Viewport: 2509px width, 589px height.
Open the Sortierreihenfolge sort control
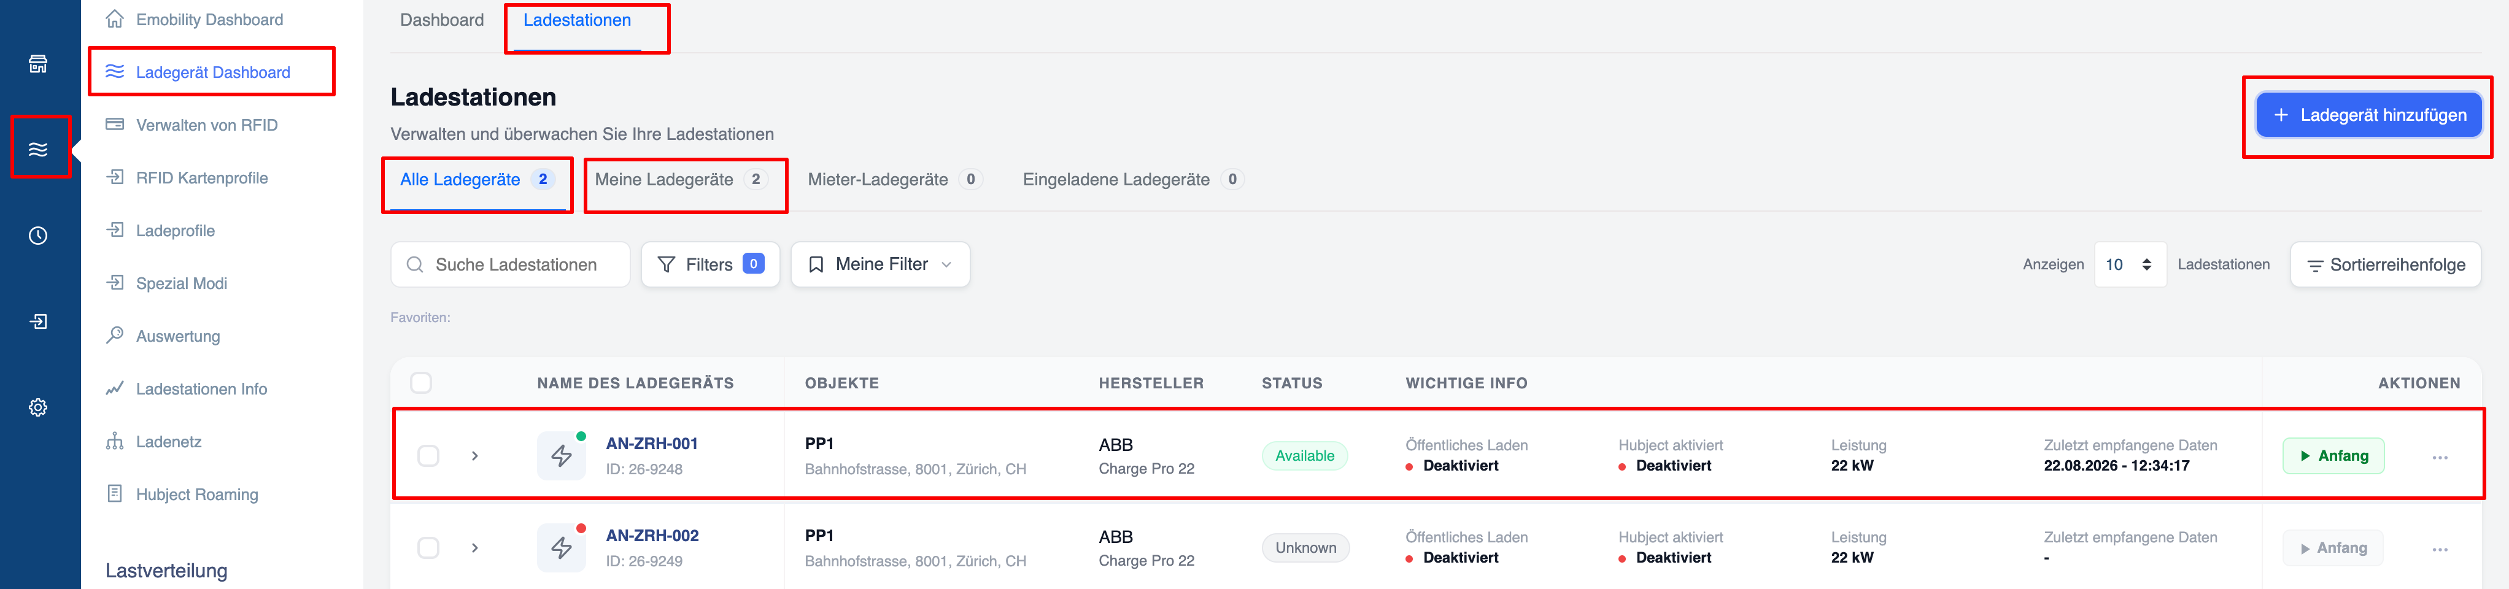pos(2385,264)
